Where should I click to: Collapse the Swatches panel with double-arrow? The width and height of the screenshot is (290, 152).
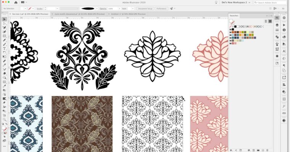[267, 16]
